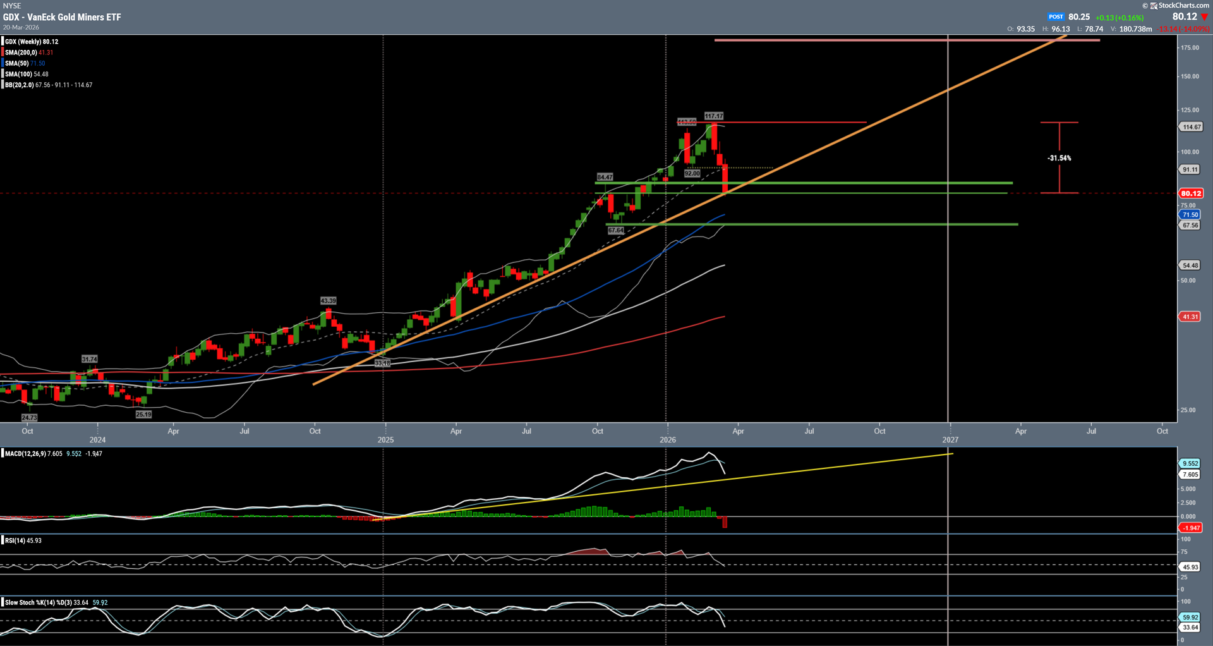1213x646 pixels.
Task: Click the 67.56 lower band axis tag
Action: 1190,225
